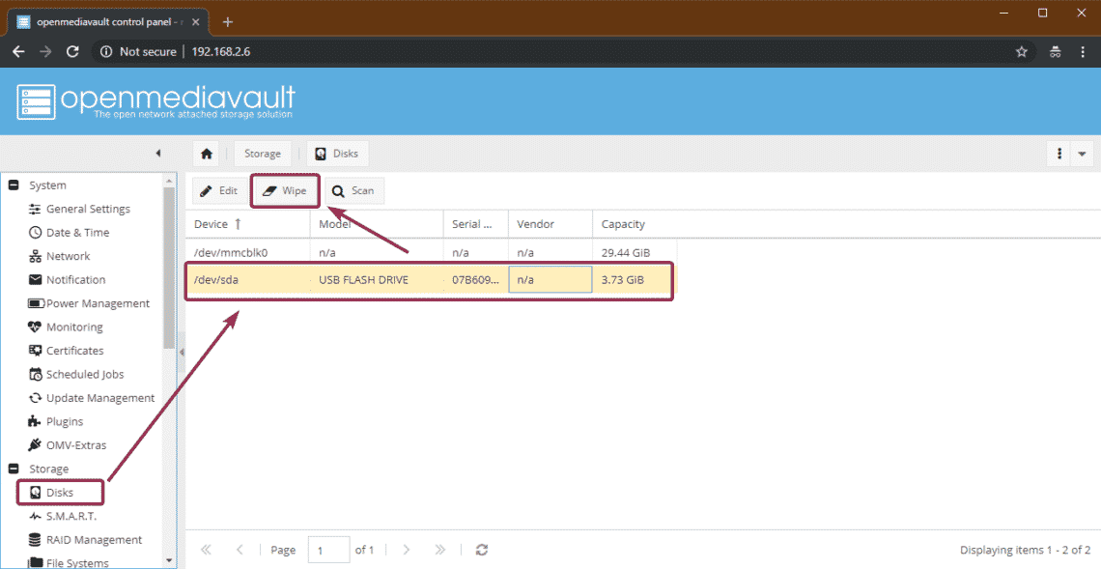Sort by the Capacity column header
The image size is (1101, 569).
[635, 224]
